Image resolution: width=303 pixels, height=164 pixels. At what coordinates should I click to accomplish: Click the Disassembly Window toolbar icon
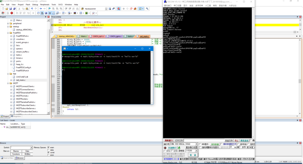[42, 13]
